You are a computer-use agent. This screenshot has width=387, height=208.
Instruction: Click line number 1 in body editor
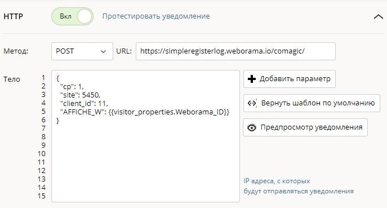[43, 78]
